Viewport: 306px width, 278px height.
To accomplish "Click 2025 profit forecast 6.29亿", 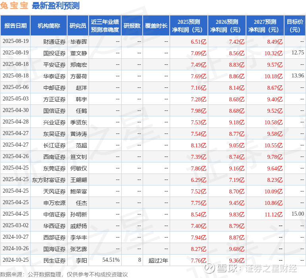I will coord(198,180).
